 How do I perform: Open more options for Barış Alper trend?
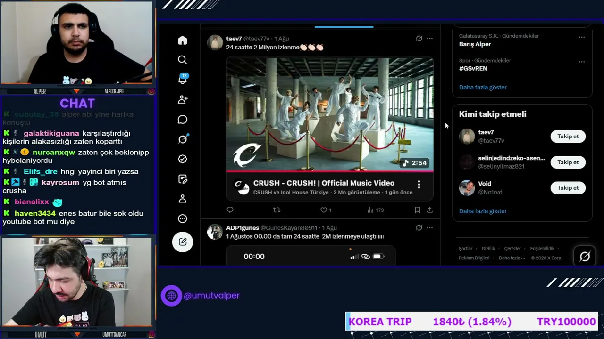tap(582, 37)
